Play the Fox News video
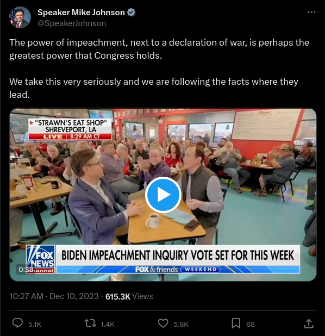 tap(163, 195)
